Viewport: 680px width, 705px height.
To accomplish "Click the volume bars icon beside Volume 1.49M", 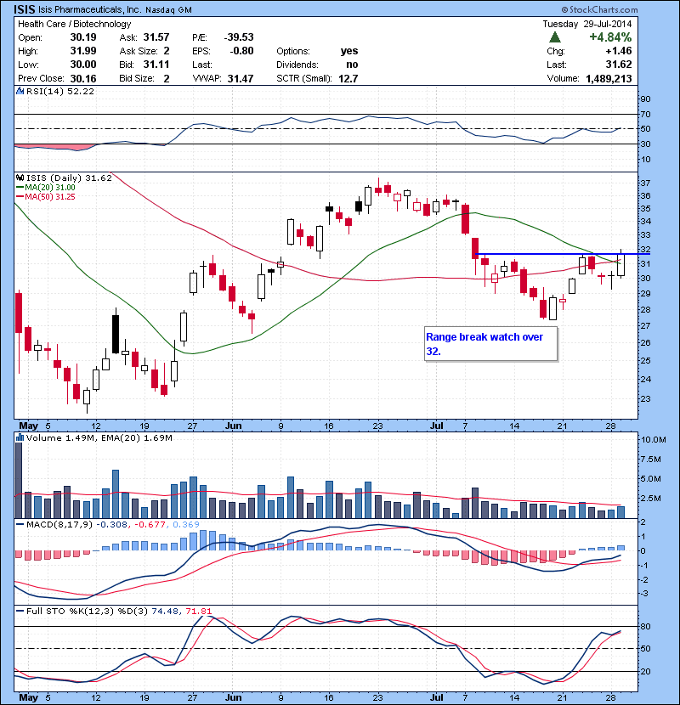I will [20, 437].
